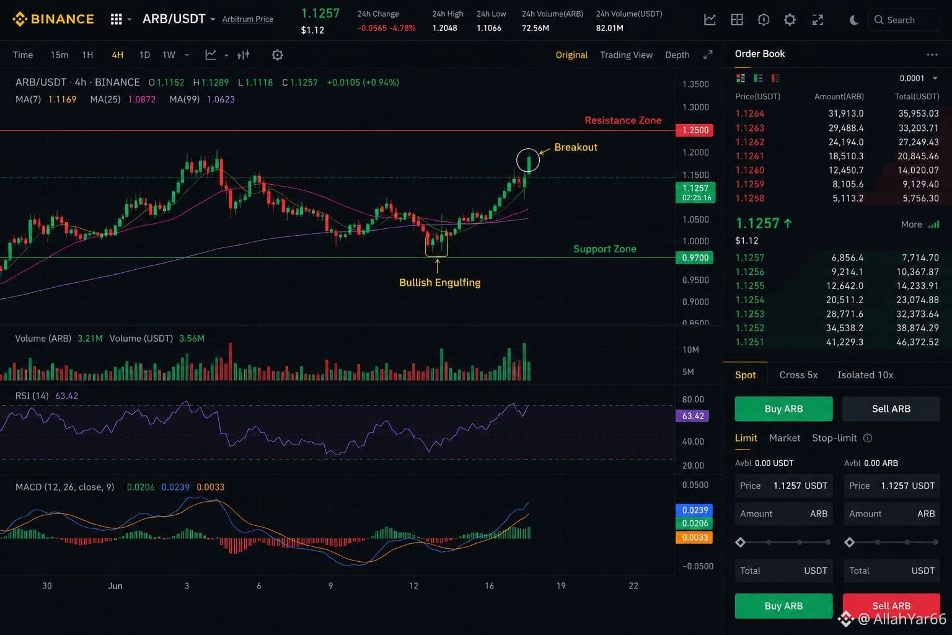The width and height of the screenshot is (952, 635).
Task: Open Order Book more options menu
Action: coord(932,55)
